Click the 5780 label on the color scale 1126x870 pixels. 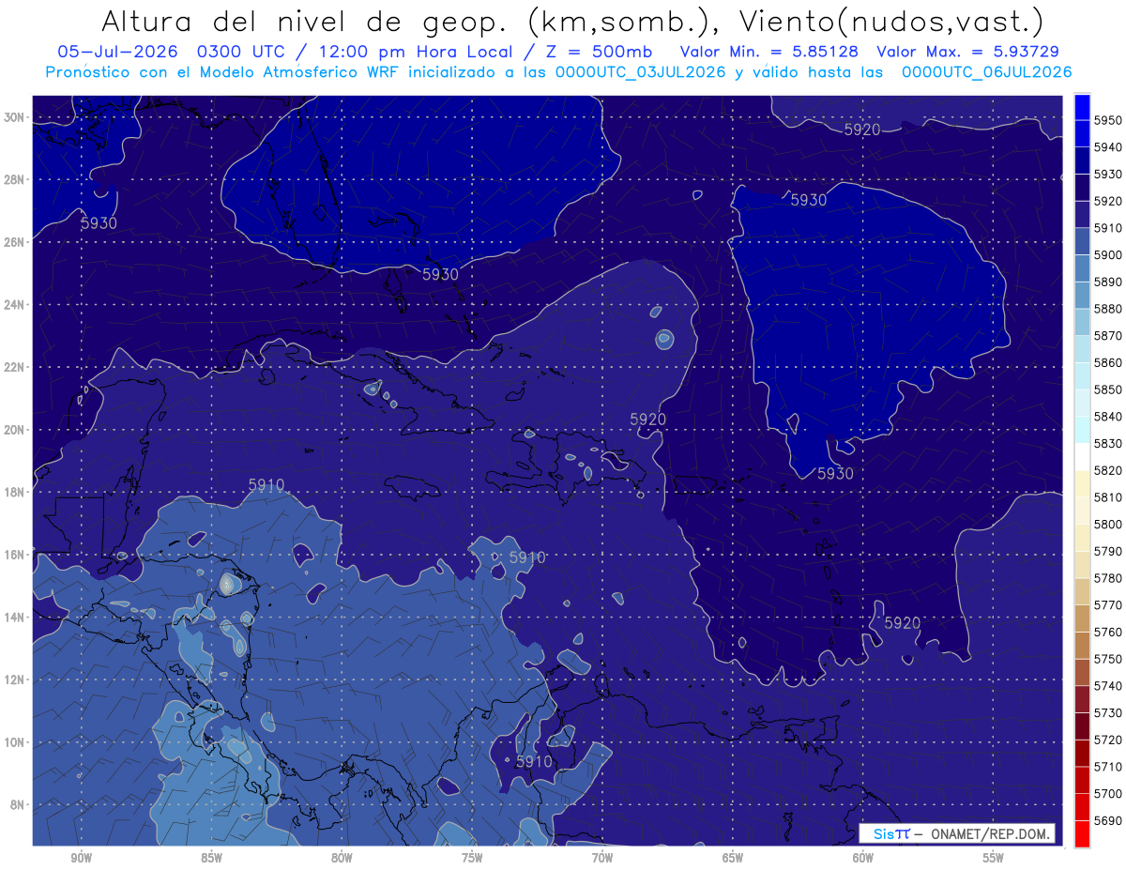pos(1108,578)
